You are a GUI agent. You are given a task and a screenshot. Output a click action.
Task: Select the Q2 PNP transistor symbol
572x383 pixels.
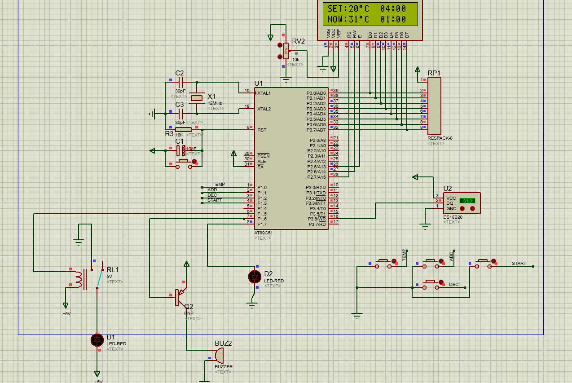pos(181,297)
